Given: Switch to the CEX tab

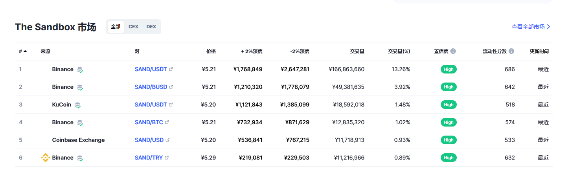Looking at the screenshot, I should 133,27.
